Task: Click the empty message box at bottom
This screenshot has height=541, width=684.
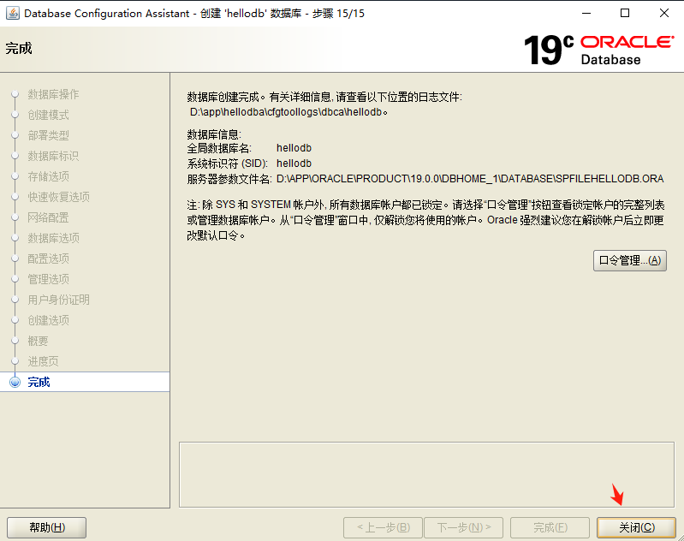Action: click(x=426, y=475)
